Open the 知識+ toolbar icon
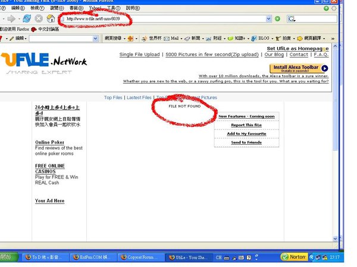 230,39
